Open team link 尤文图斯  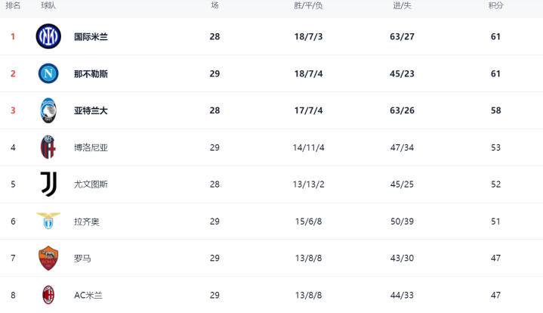point(91,184)
